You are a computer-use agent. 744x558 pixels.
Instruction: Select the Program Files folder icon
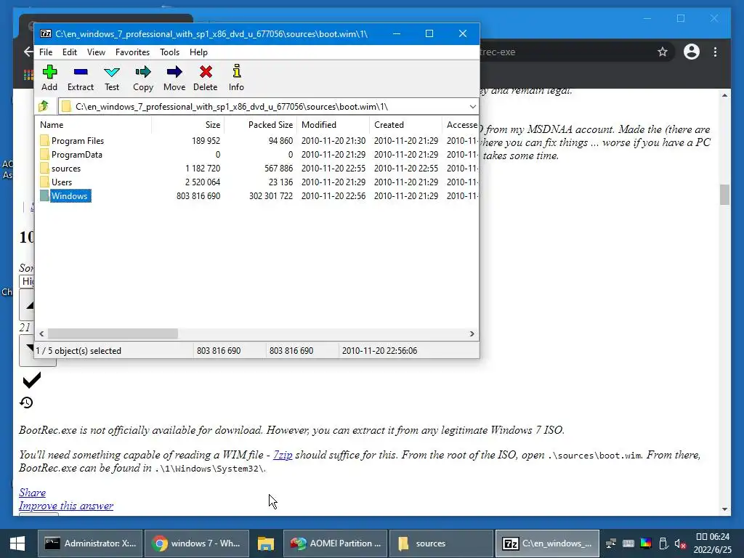click(x=44, y=140)
